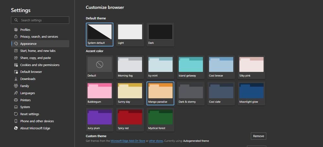This screenshot has height=147, width=323.
Task: Choose the Juicy plum accent color
Action: 100,120
